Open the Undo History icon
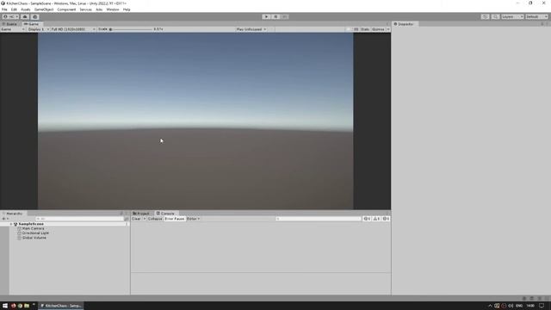The image size is (551, 310). click(485, 16)
